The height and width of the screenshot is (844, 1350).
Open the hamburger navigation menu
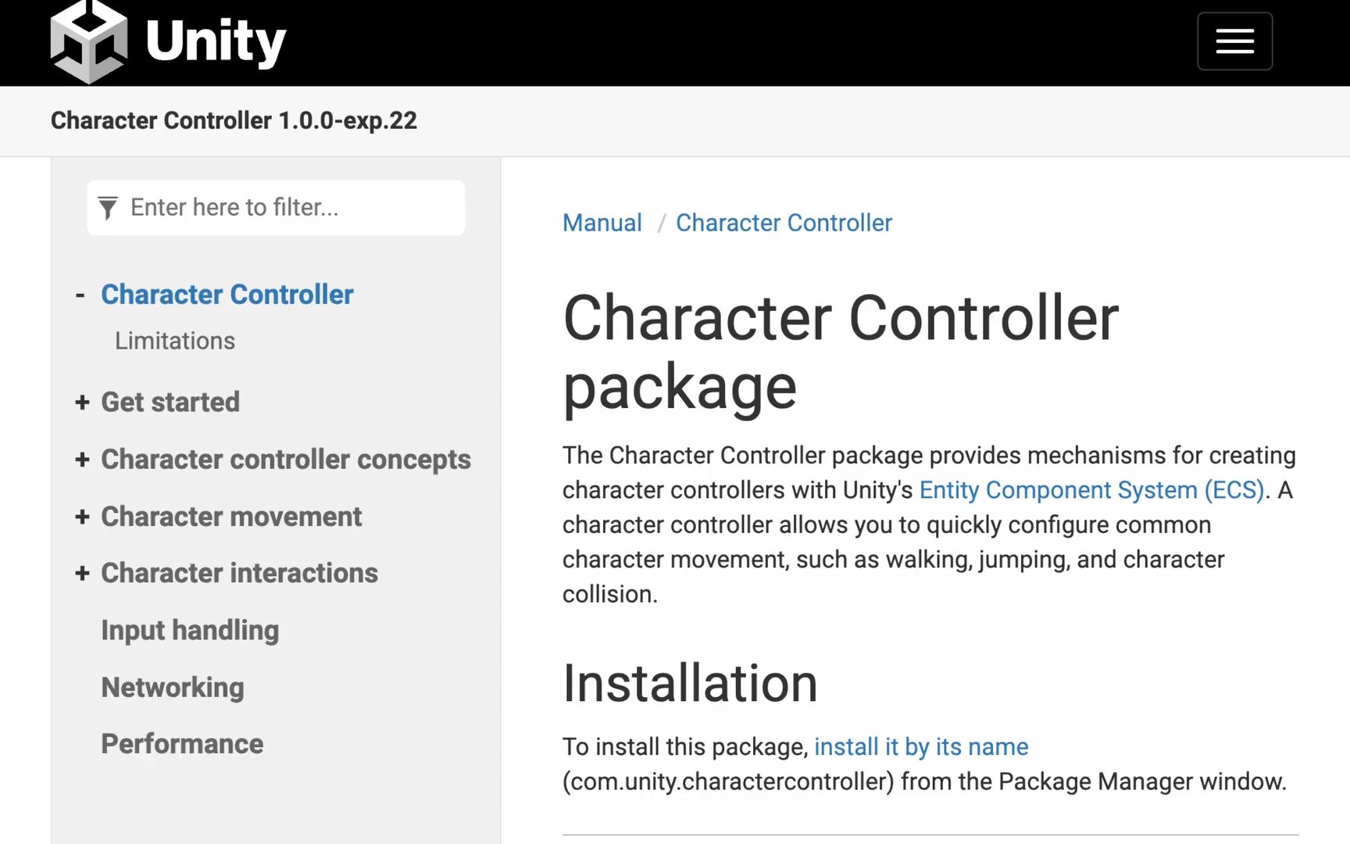tap(1234, 41)
